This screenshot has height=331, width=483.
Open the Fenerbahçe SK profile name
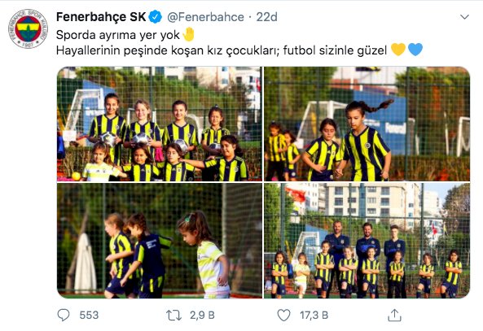point(101,17)
